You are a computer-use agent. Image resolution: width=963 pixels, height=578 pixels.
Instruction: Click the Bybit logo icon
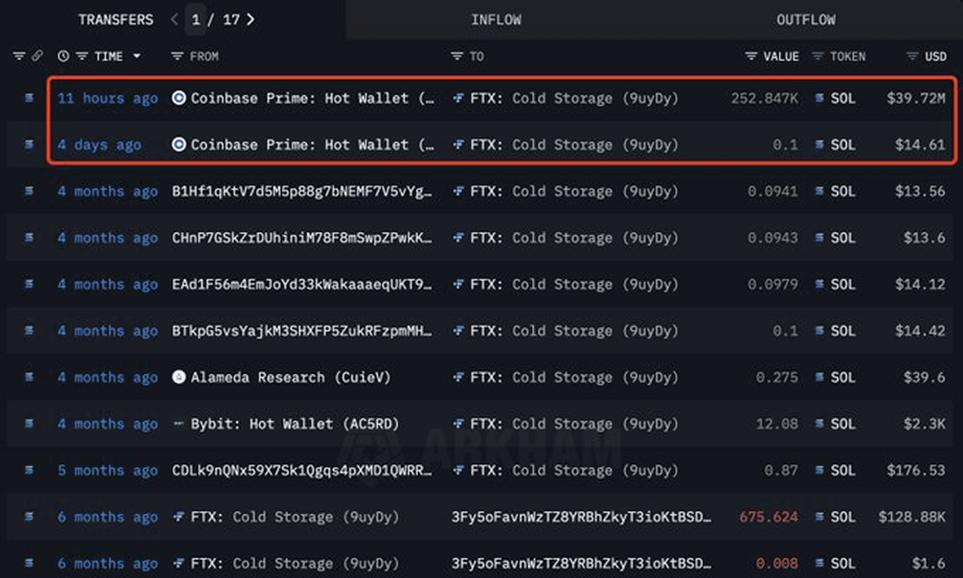coord(178,424)
